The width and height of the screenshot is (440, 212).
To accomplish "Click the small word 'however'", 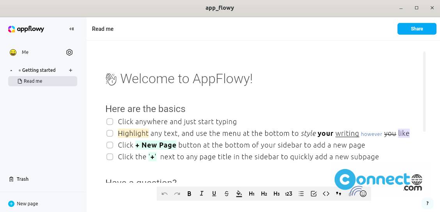I will (371, 134).
